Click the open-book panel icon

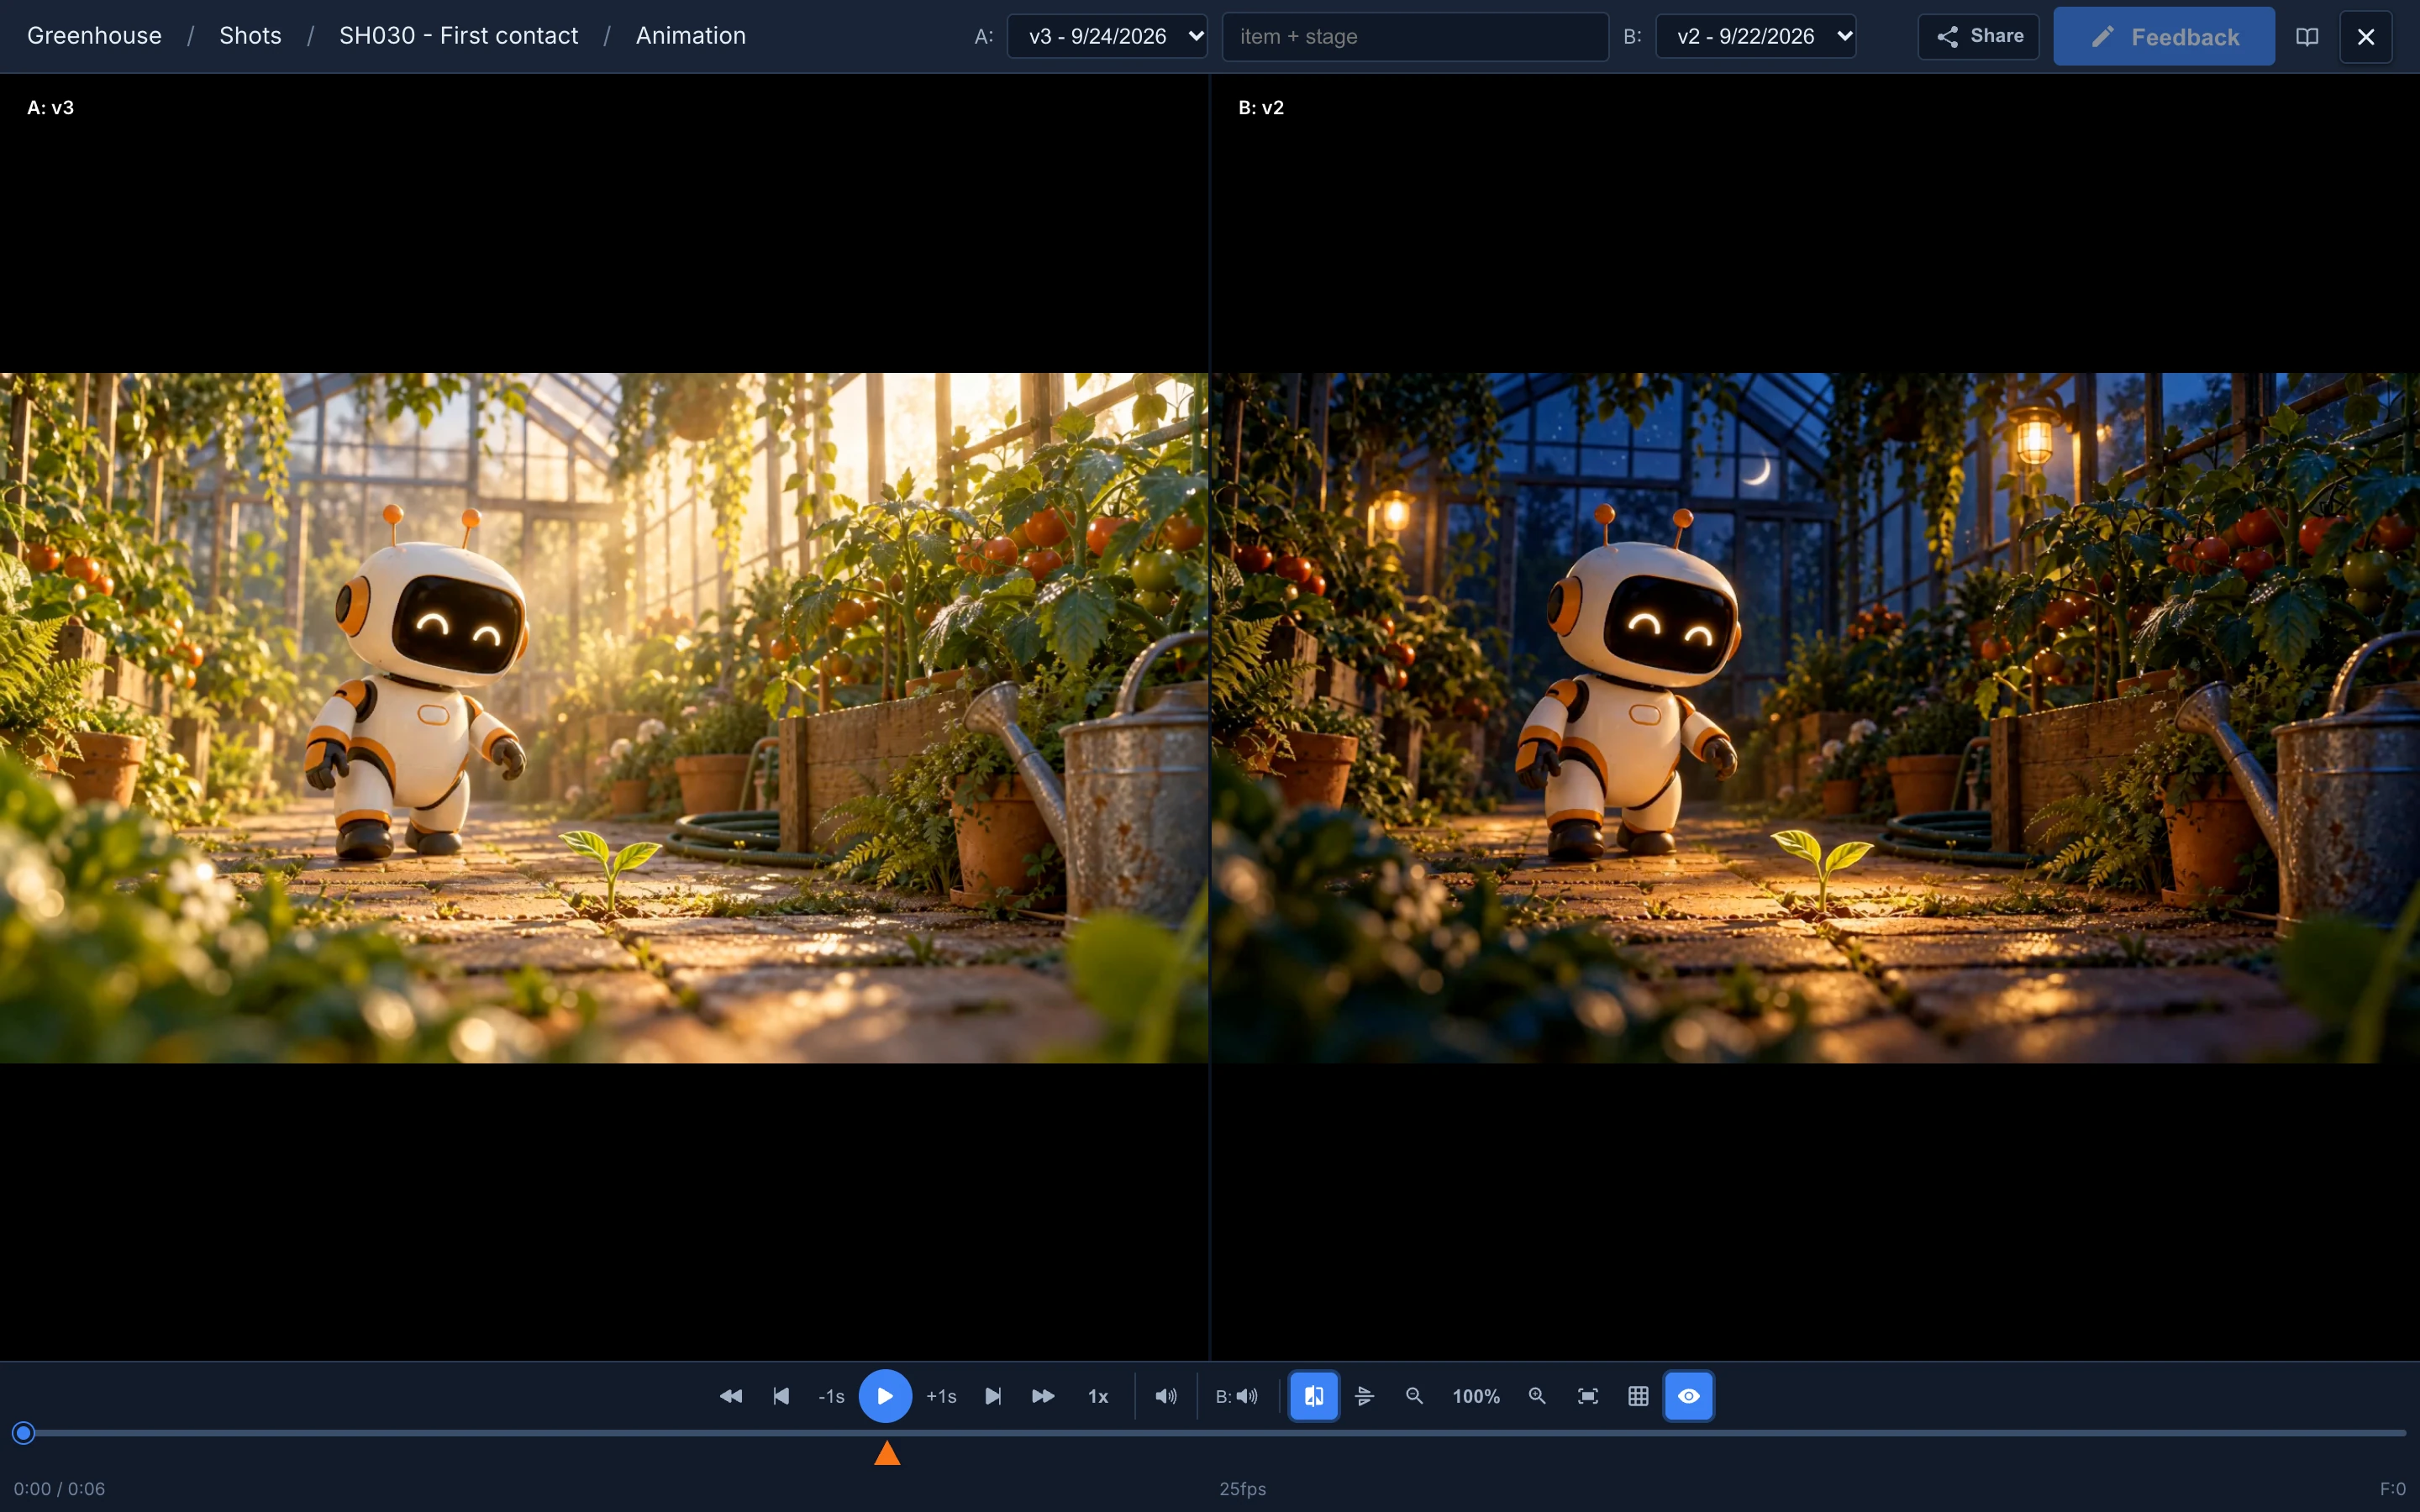pos(2307,37)
